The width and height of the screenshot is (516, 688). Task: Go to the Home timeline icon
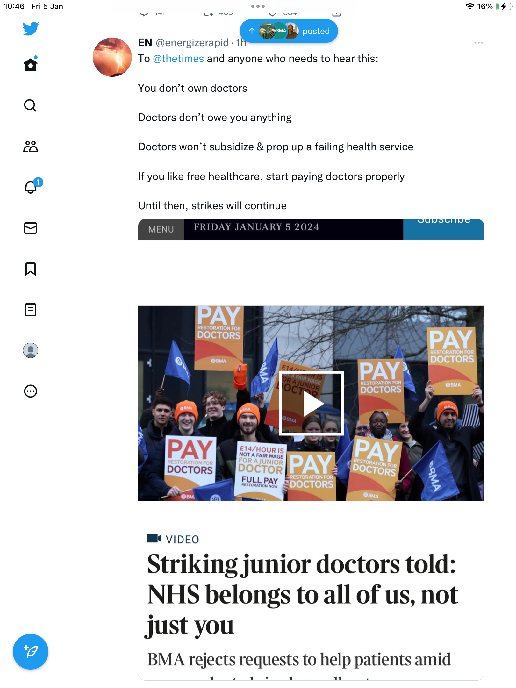coord(31,65)
